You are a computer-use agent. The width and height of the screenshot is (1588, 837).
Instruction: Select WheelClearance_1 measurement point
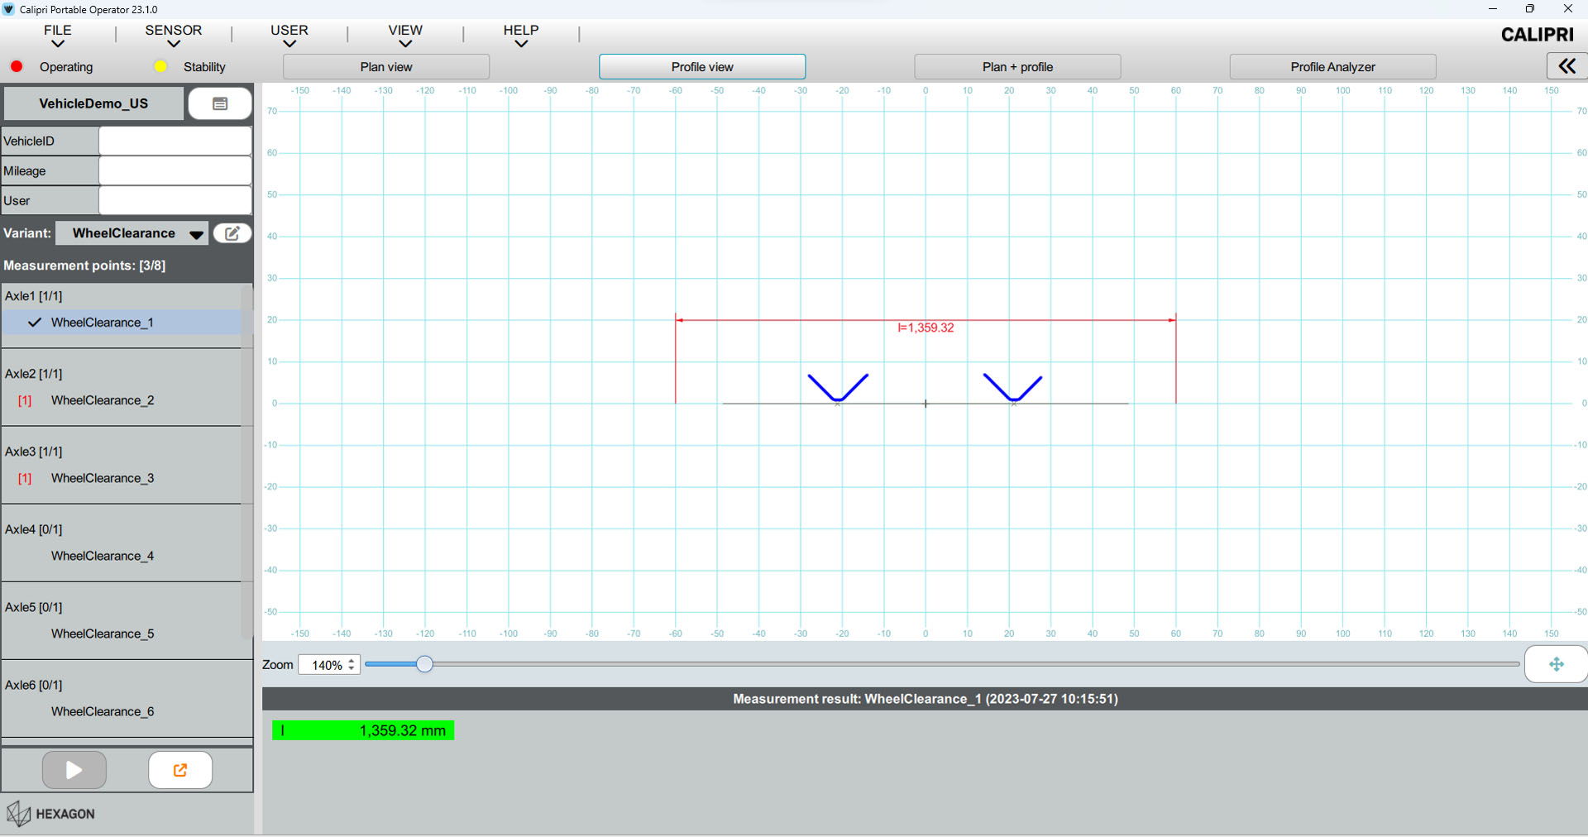pyautogui.click(x=103, y=323)
